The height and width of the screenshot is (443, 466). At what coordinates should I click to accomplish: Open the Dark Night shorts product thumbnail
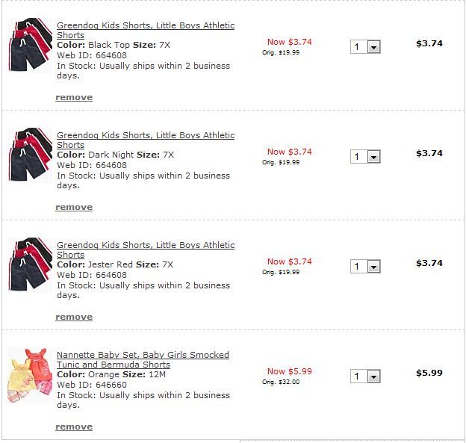tap(30, 155)
